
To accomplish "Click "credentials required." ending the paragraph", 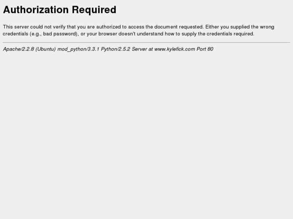I will tap(231, 34).
